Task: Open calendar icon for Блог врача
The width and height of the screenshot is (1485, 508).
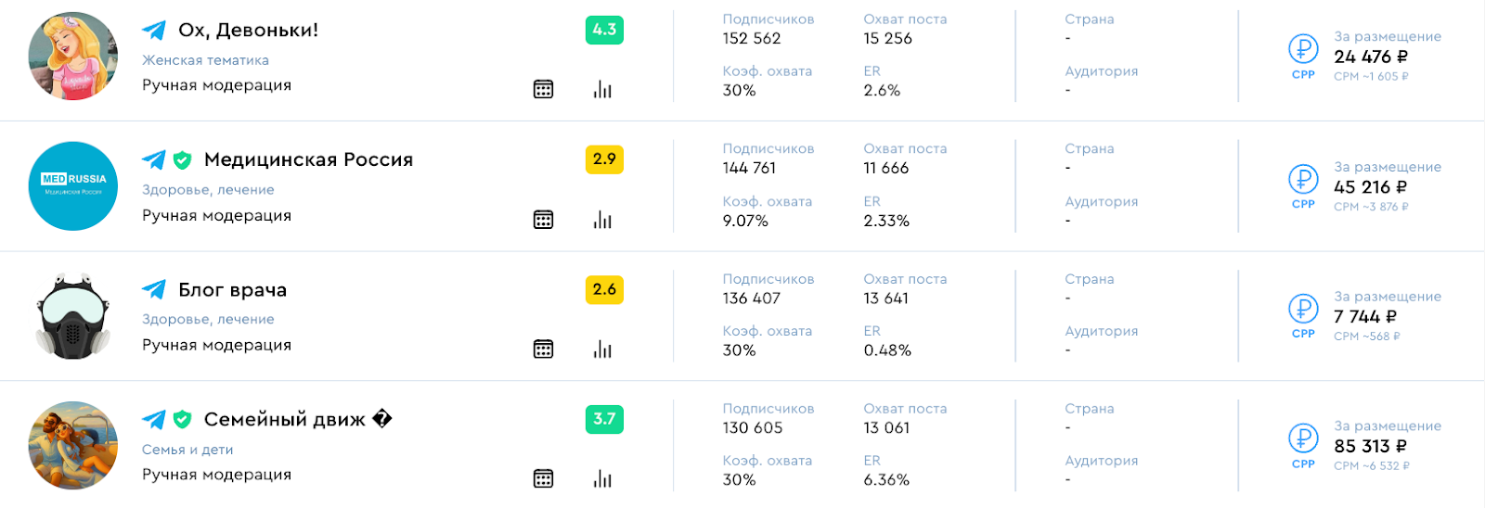Action: coord(543,349)
